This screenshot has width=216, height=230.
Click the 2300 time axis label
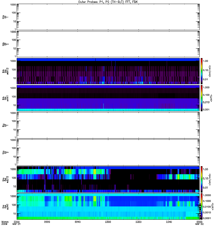pyautogui.click(x=108, y=222)
